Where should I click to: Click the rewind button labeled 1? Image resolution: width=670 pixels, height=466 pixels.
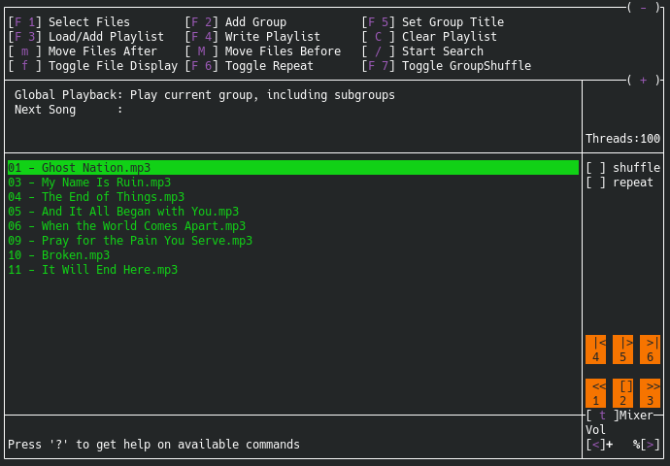(x=596, y=393)
